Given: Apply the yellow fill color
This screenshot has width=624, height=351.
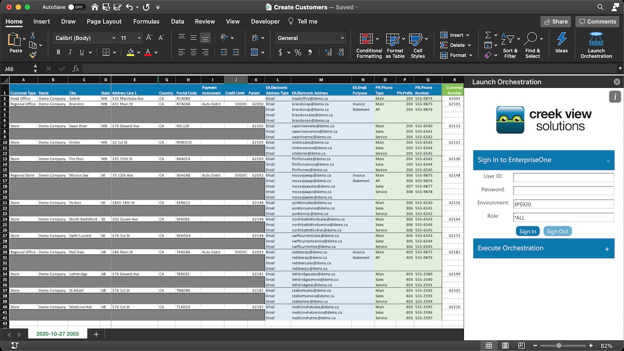Looking at the screenshot, I should [x=131, y=53].
